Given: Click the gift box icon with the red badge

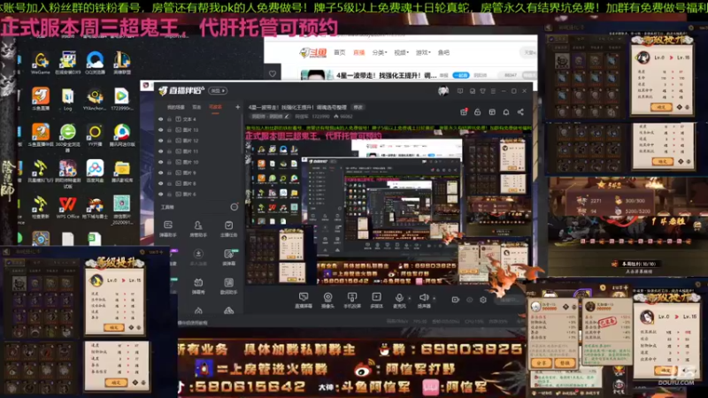Looking at the screenshot, I should [464, 112].
